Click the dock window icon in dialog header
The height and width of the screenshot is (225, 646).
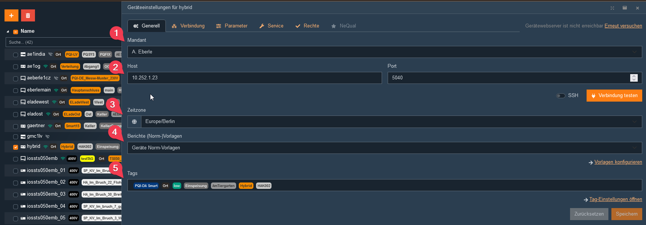click(625, 8)
